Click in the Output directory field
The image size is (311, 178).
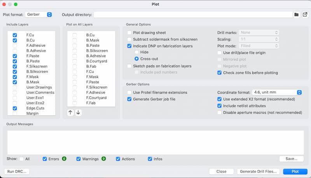pyautogui.click(x=193, y=15)
